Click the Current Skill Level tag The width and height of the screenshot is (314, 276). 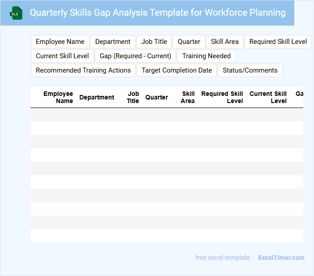[62, 56]
